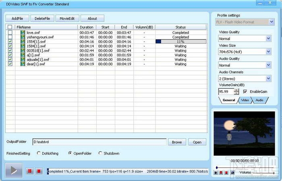Disable the EnableGain checkbox
Screen dimensions: 282x181
point(245,92)
